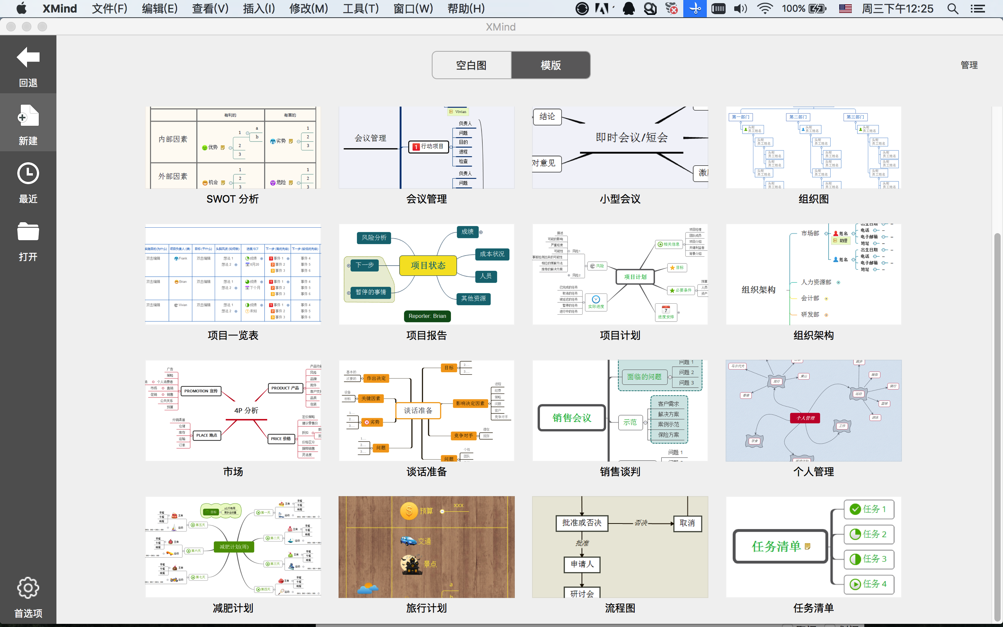Click the Wi-Fi status icon
The width and height of the screenshot is (1003, 627).
(765, 9)
